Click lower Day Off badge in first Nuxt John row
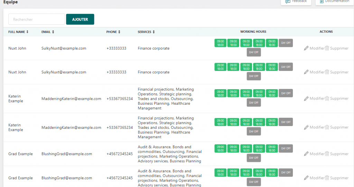Image resolution: width=354 pixels, height=187 pixels. 254,52
